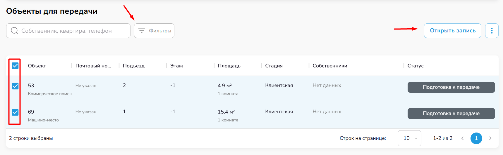Uncheck the checkbox for object 53

15,86
